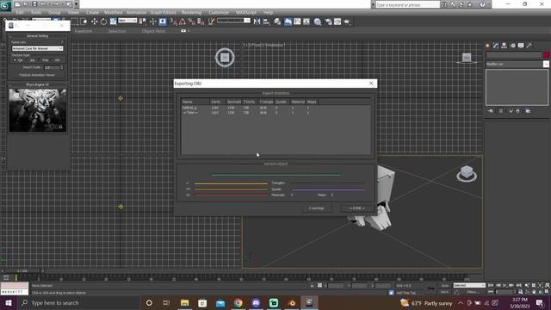Open the Material Editor icon
This screenshot has width=551, height=310.
coord(318,22)
